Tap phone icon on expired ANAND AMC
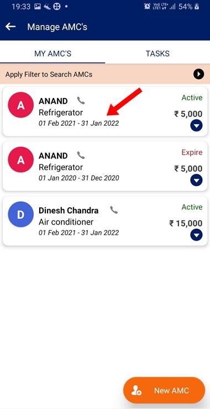Screen dimensions: 210x409 81,155
